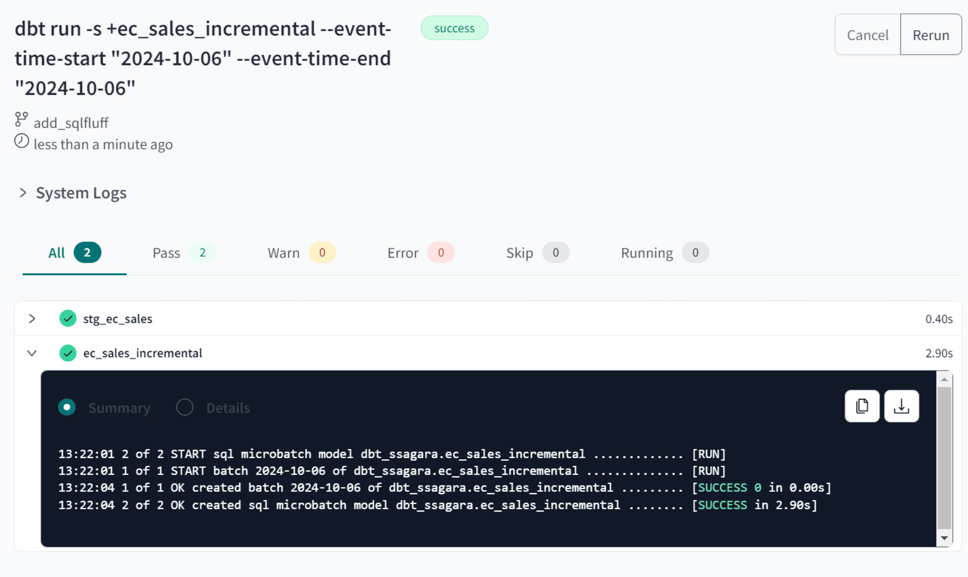
Task: Expand the System Logs section
Action: point(23,193)
